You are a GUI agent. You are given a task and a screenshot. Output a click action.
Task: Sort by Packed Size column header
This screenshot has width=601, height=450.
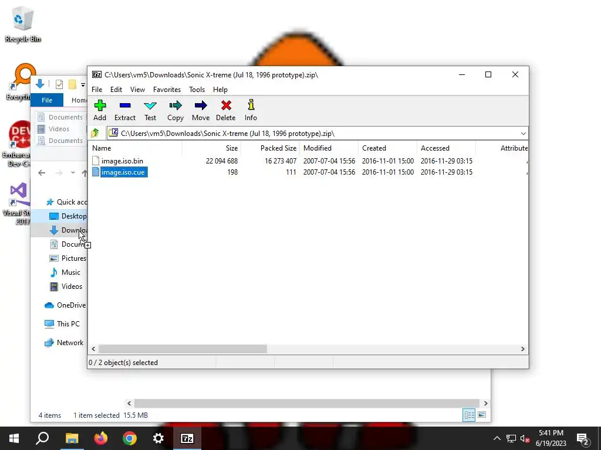[x=270, y=148]
